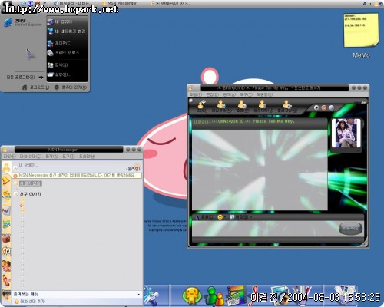This screenshot has width=384, height=307.
Task: Click the Webcam icon in chat toolbar
Action: pyautogui.click(x=286, y=107)
